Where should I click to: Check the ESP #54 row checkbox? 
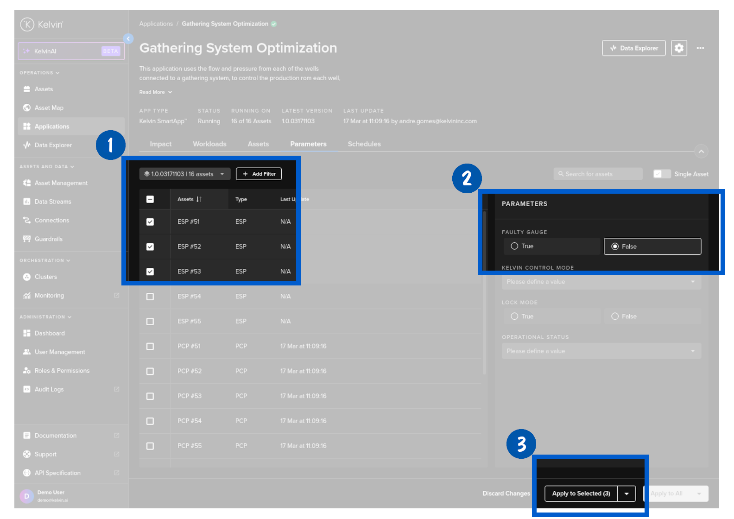coord(150,297)
